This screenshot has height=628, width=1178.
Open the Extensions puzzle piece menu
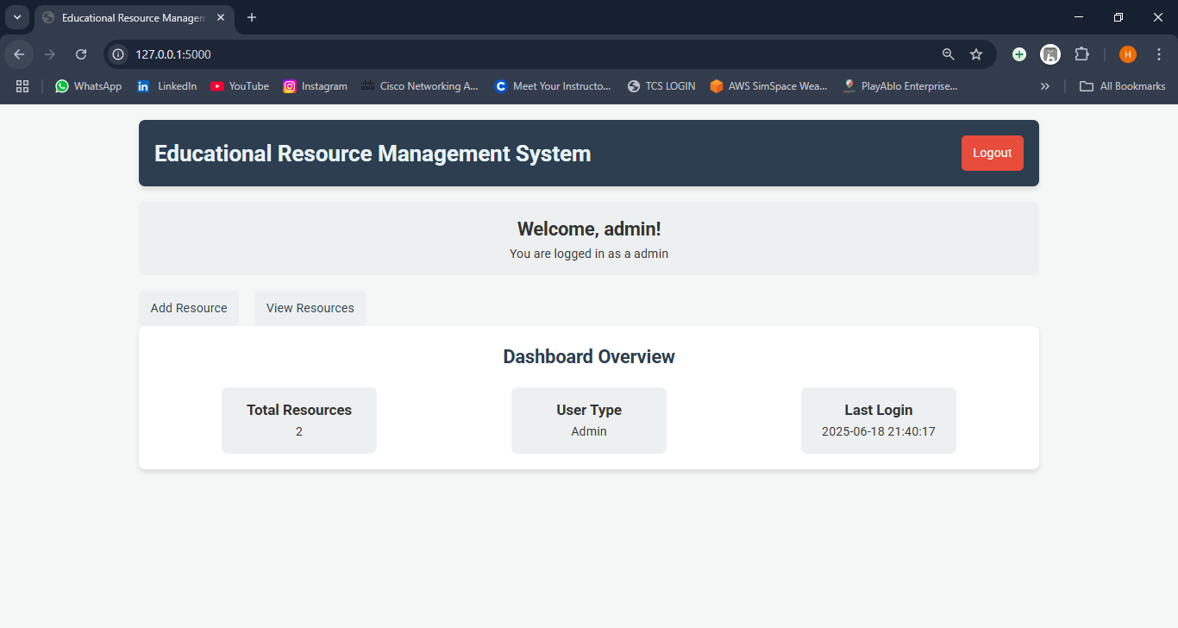click(x=1081, y=54)
